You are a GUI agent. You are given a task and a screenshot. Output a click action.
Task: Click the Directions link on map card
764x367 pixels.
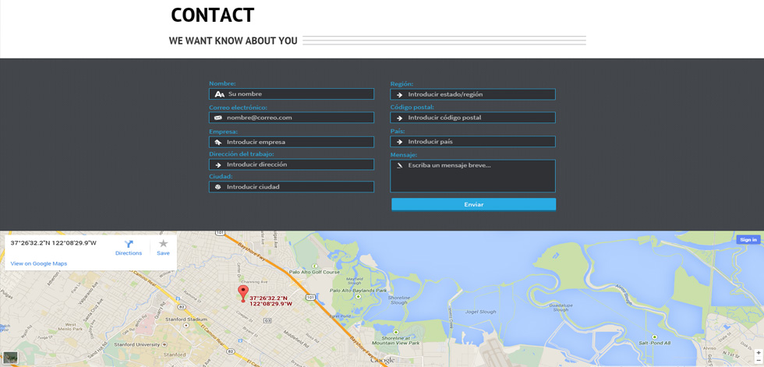point(129,253)
